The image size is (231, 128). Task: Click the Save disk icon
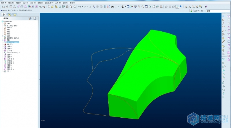(60, 7)
